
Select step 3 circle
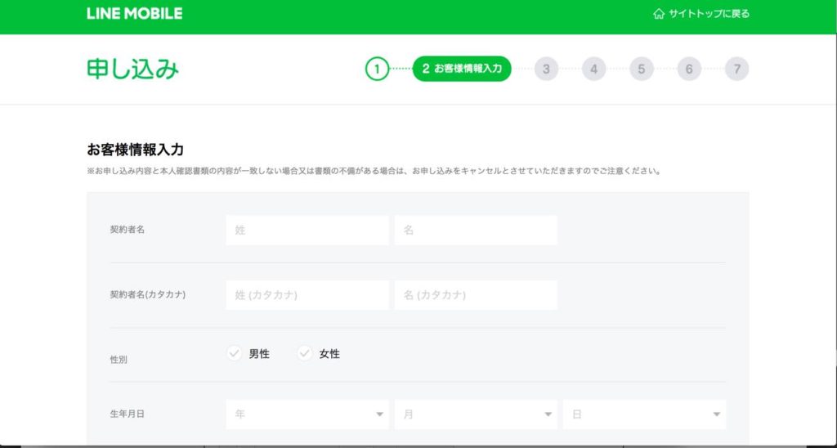(x=546, y=69)
